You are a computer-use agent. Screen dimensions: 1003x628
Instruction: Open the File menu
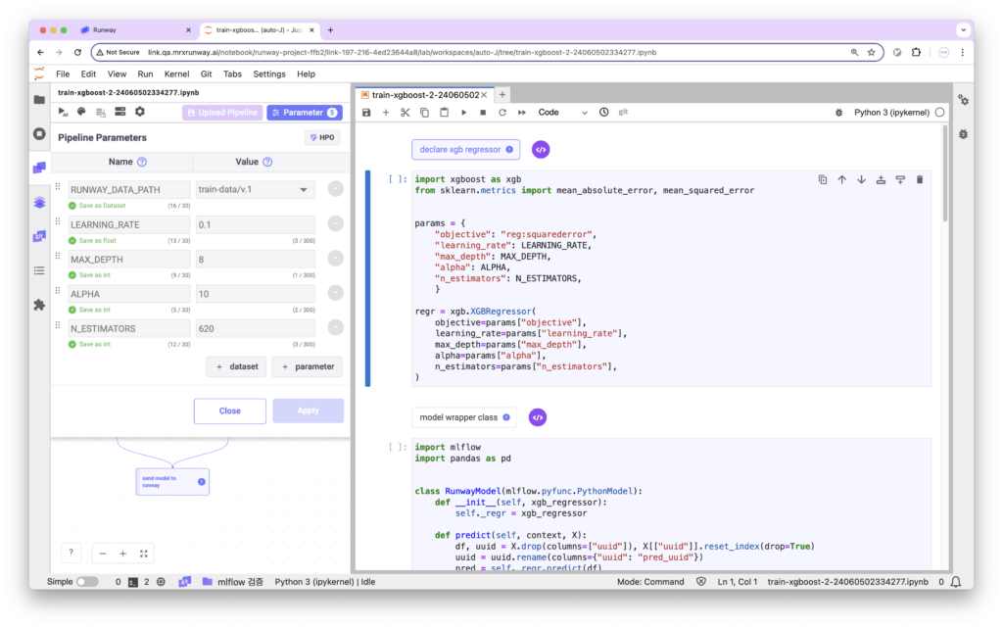click(x=63, y=74)
